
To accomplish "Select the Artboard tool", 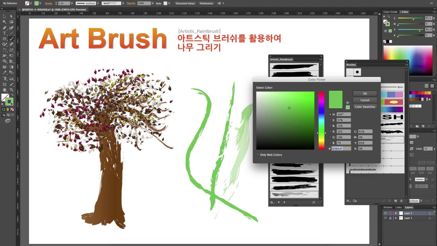I will (x=4, y=84).
